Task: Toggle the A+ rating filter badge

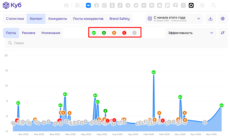Action: tap(94, 33)
